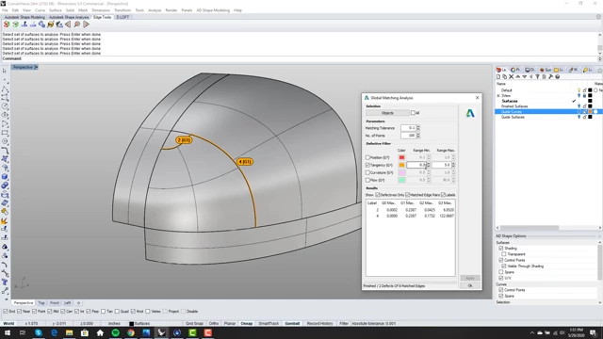Image resolution: width=603 pixels, height=339 pixels.
Task: Increase Matching Tolerance with stepper up arrow
Action: click(x=418, y=126)
